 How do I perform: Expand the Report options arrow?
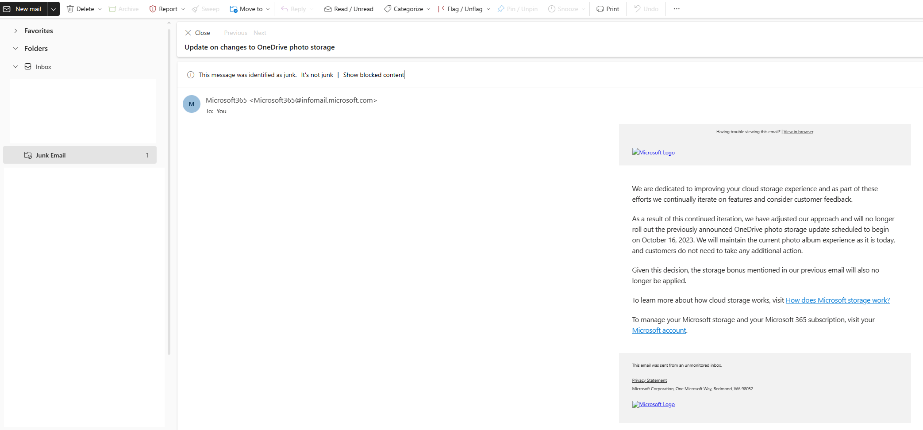tap(183, 9)
